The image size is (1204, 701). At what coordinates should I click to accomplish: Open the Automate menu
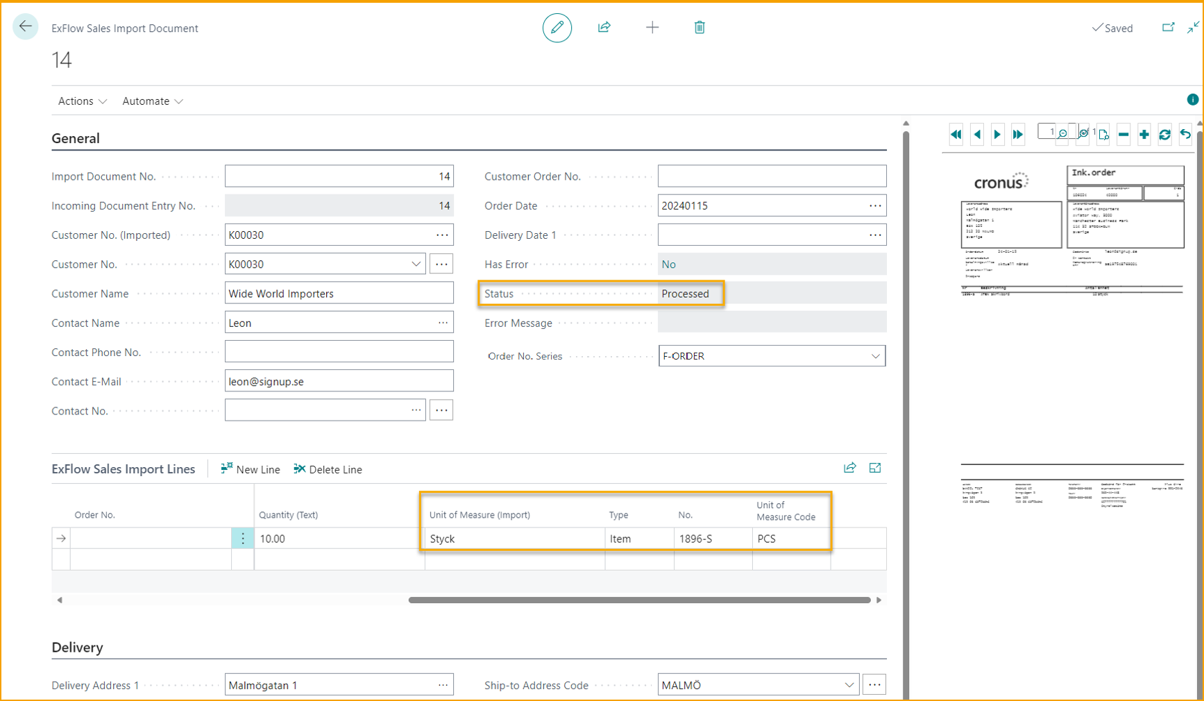pos(152,101)
